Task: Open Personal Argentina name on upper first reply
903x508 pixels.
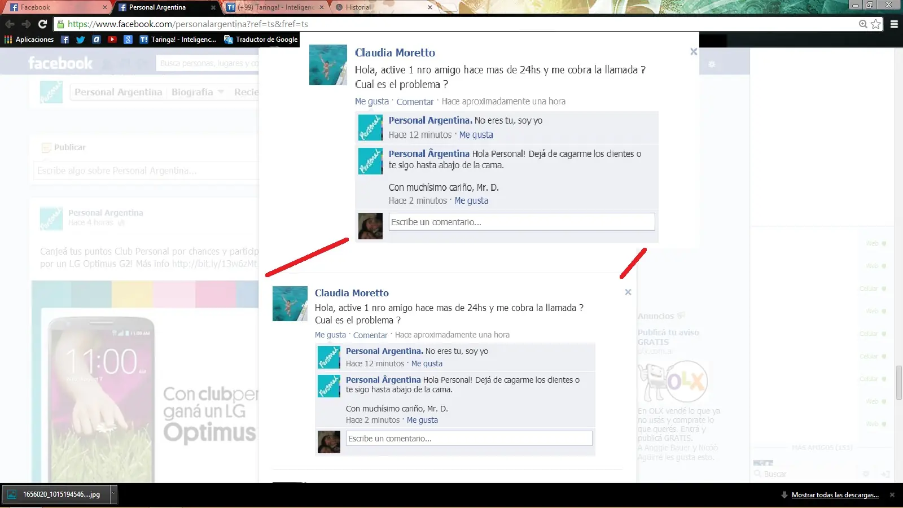Action: (430, 120)
